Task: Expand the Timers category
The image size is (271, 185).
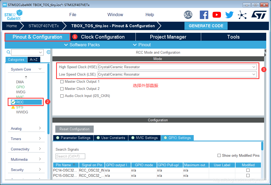Action: [x=26, y=139]
